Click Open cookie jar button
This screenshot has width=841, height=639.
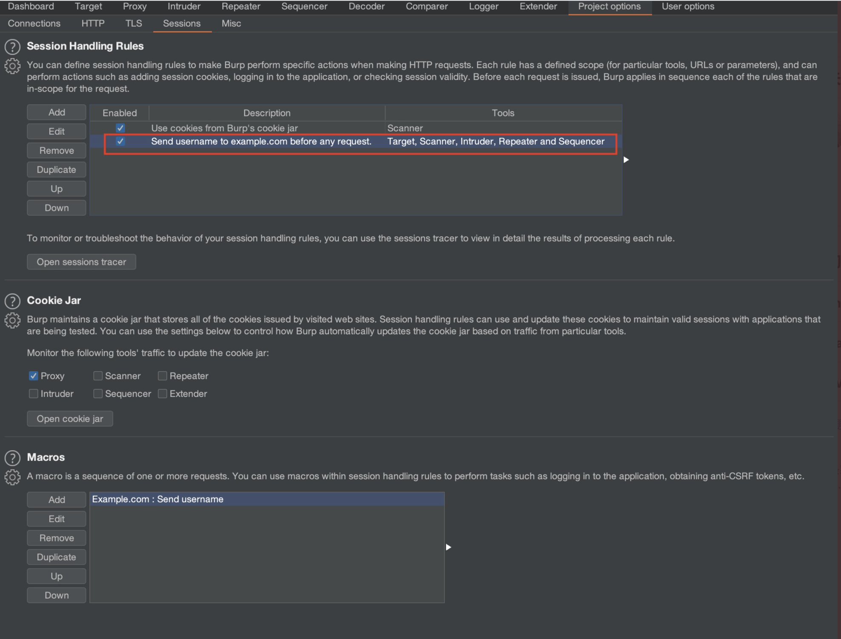(70, 419)
